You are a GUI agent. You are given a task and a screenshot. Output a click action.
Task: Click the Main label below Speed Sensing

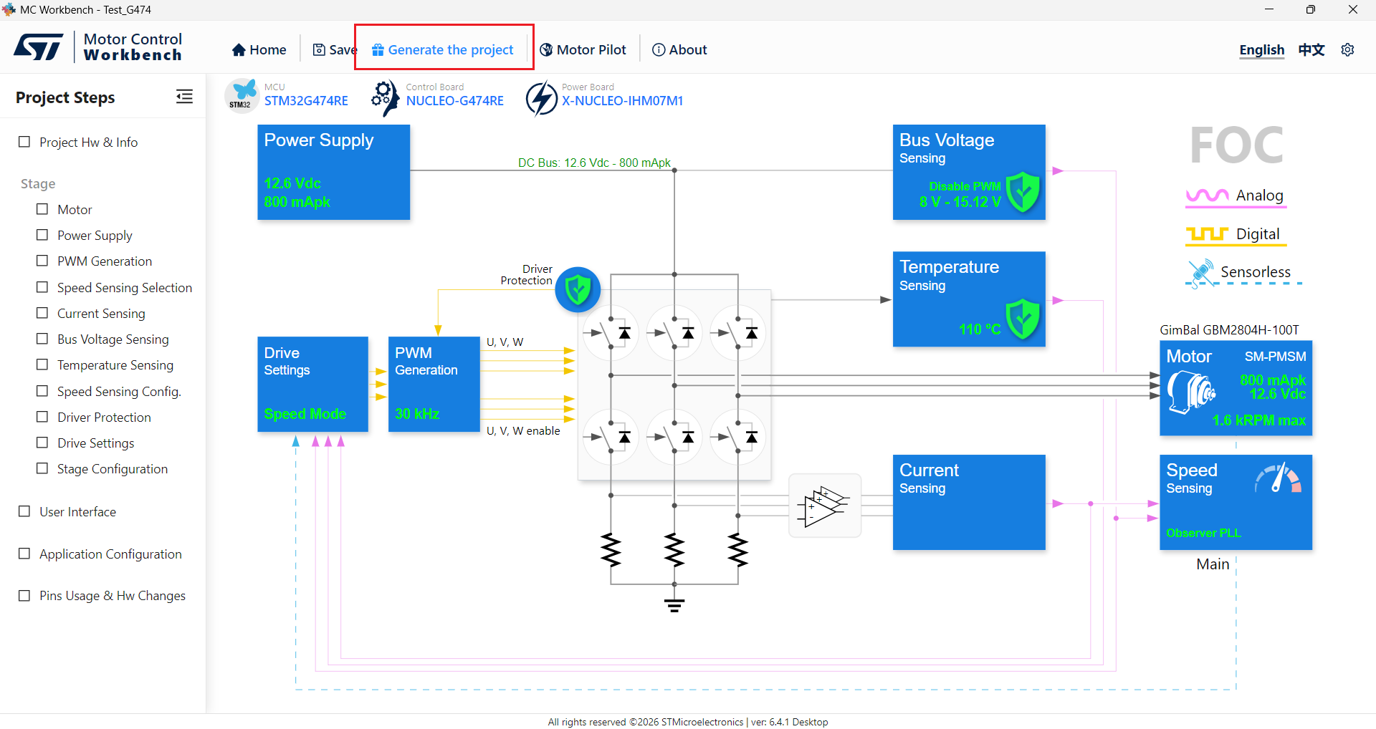1213,564
